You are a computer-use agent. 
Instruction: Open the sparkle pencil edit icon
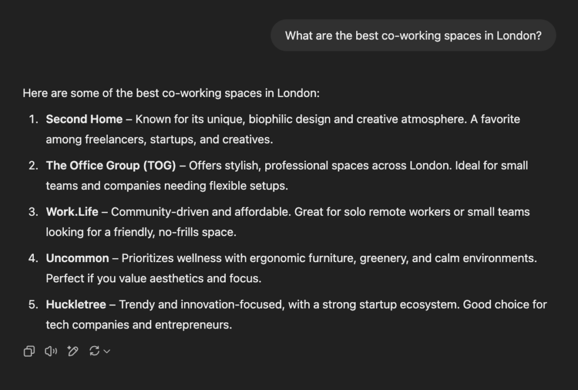pos(72,352)
